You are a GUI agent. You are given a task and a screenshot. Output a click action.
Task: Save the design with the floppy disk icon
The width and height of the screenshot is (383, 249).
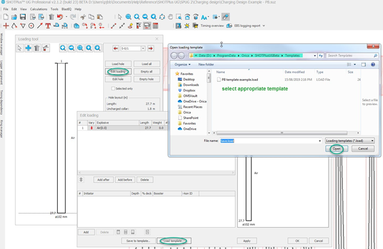pyautogui.click(x=22, y=17)
